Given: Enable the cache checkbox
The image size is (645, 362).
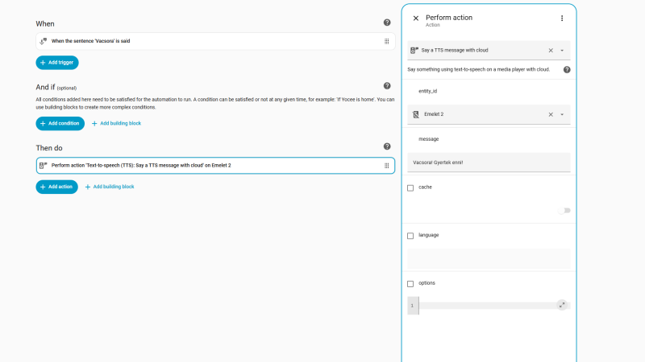Looking at the screenshot, I should [410, 188].
